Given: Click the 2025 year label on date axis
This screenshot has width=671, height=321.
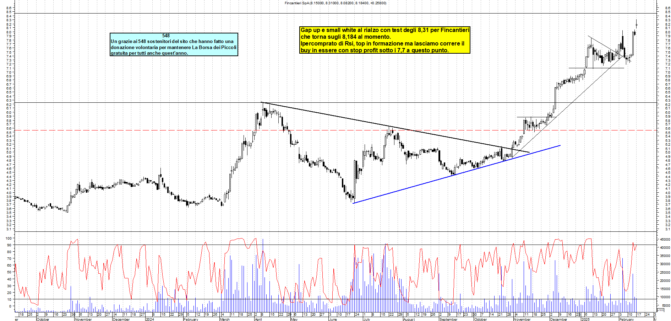Looking at the screenshot, I should [585, 319].
